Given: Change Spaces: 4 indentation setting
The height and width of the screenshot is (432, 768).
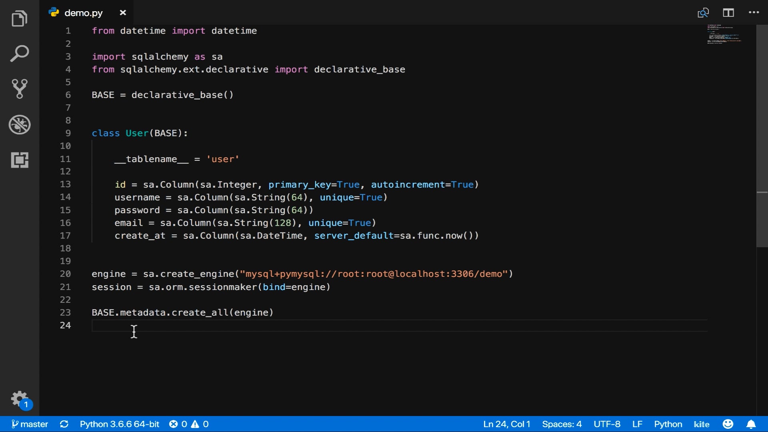Looking at the screenshot, I should [x=562, y=424].
